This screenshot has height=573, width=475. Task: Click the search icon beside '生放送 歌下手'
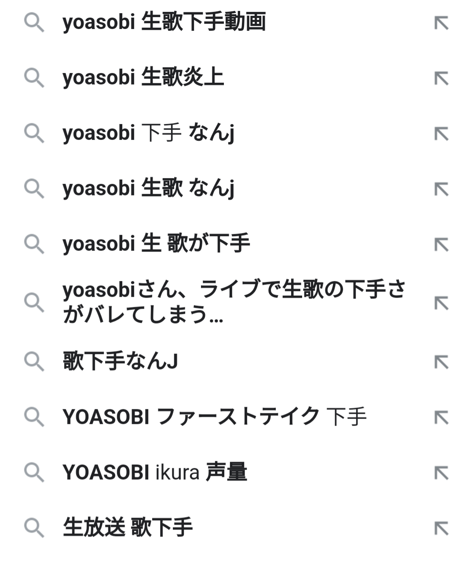coord(34,528)
